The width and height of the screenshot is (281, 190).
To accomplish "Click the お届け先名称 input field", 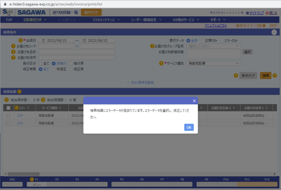I will [x=77, y=52].
